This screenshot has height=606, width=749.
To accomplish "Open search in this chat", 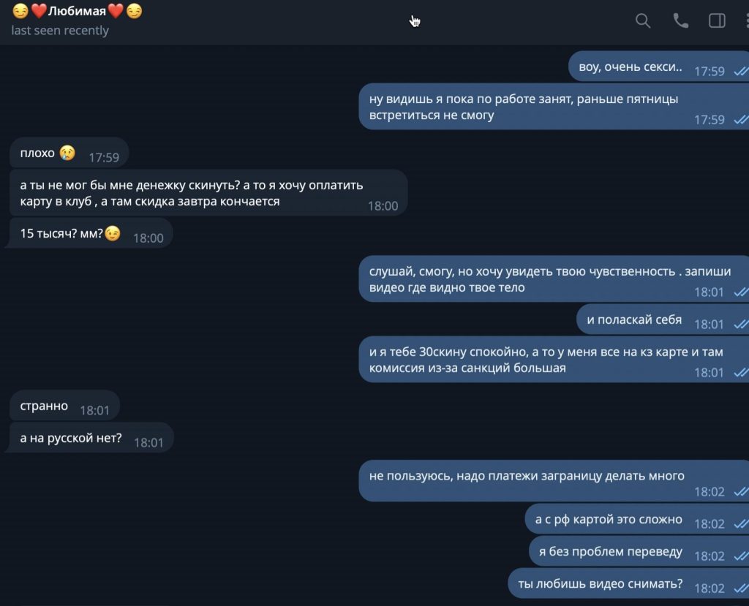I will point(643,21).
